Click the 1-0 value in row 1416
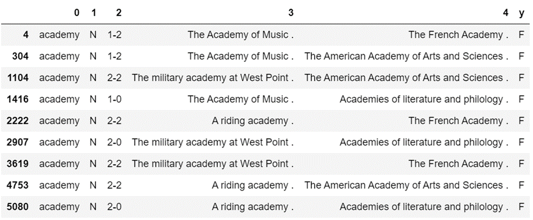 tap(115, 100)
